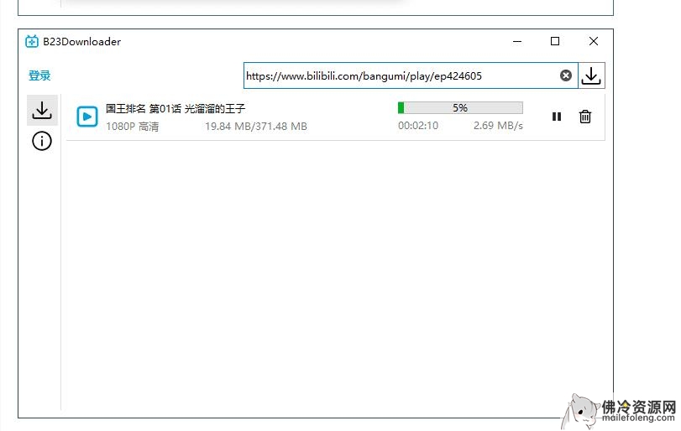Screen dimensions: 681x431
Task: Clear the URL field with the X icon
Action: click(x=566, y=75)
